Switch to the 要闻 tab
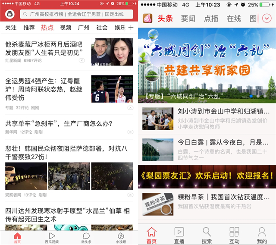Image resolution: width=276 pixels, height=245 pixels. (x=188, y=19)
